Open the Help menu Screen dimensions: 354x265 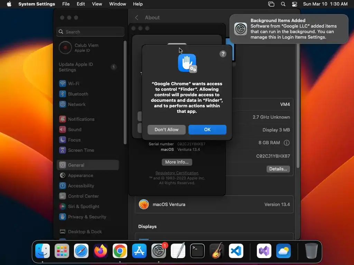coord(138,4)
